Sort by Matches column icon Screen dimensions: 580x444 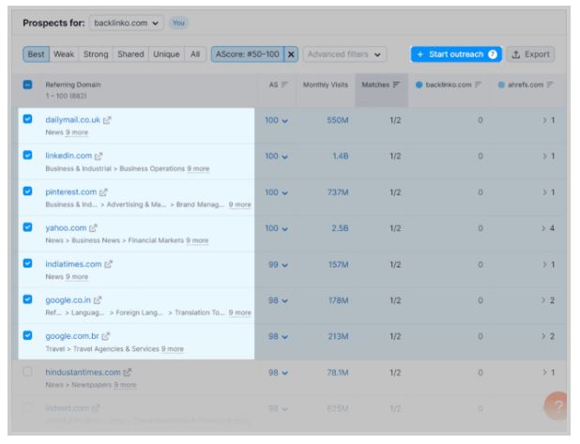(x=396, y=84)
